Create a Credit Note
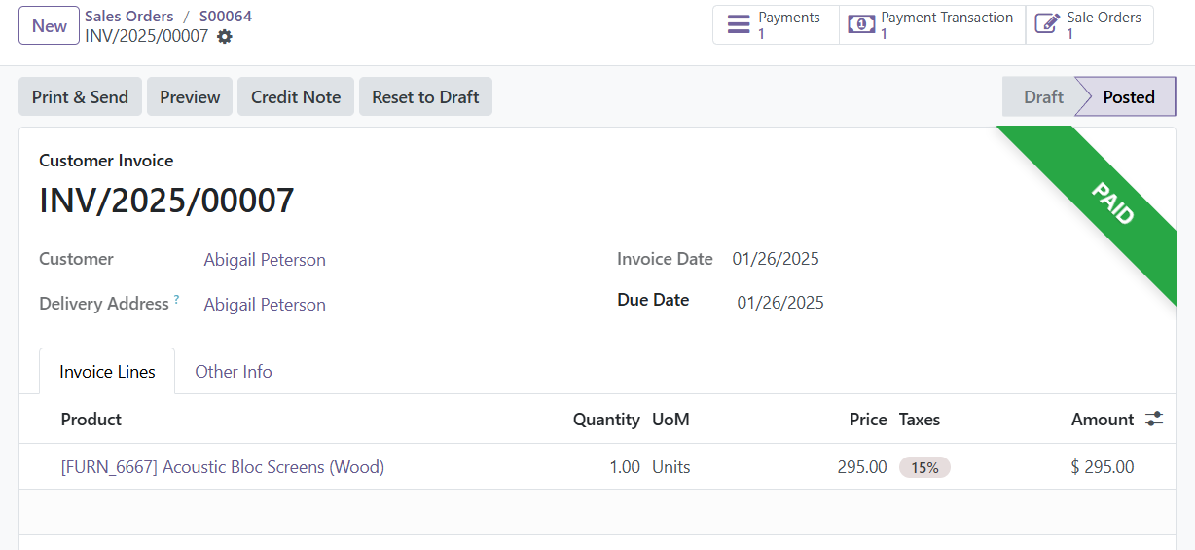The image size is (1195, 550). point(296,96)
